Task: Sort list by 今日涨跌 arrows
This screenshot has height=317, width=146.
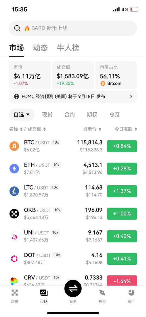Action: [136, 129]
